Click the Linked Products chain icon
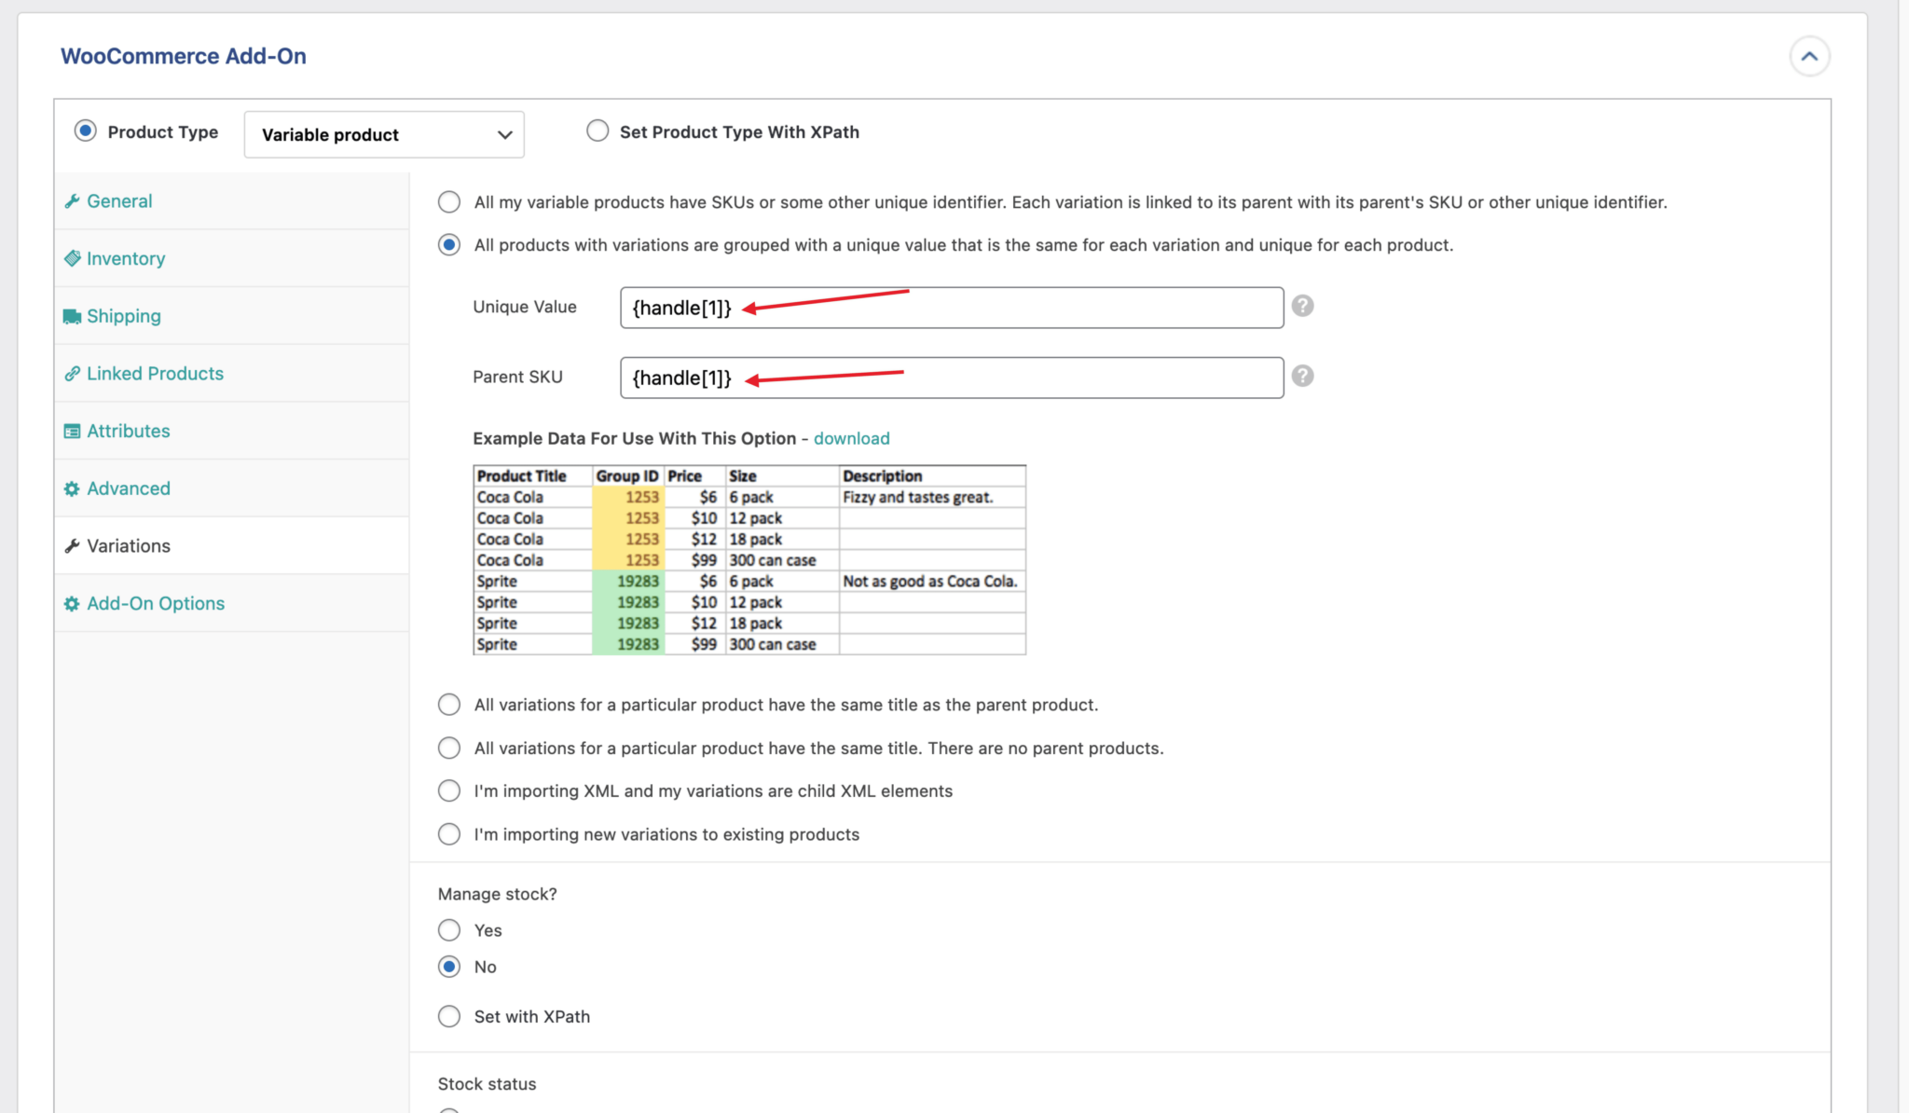The width and height of the screenshot is (1909, 1113). tap(73, 373)
